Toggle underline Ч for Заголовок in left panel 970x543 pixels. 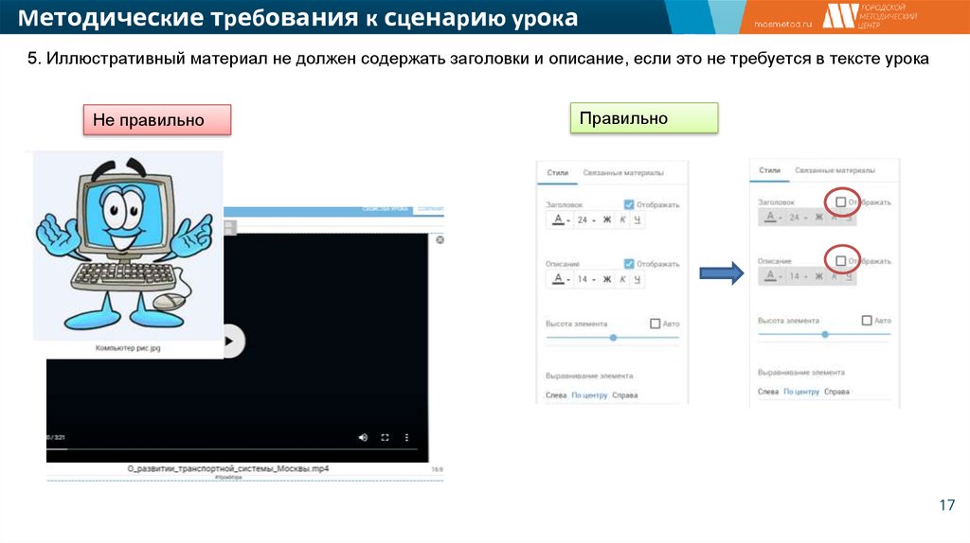coord(637,220)
